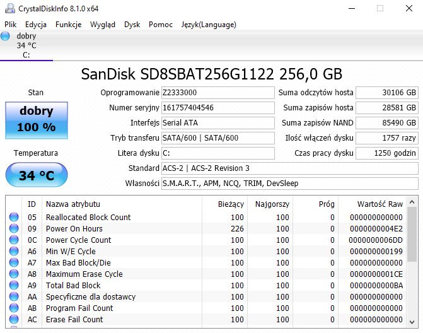Click the Standard field ACS-2 Revision 3
The width and height of the screenshot is (423, 333).
[290, 168]
